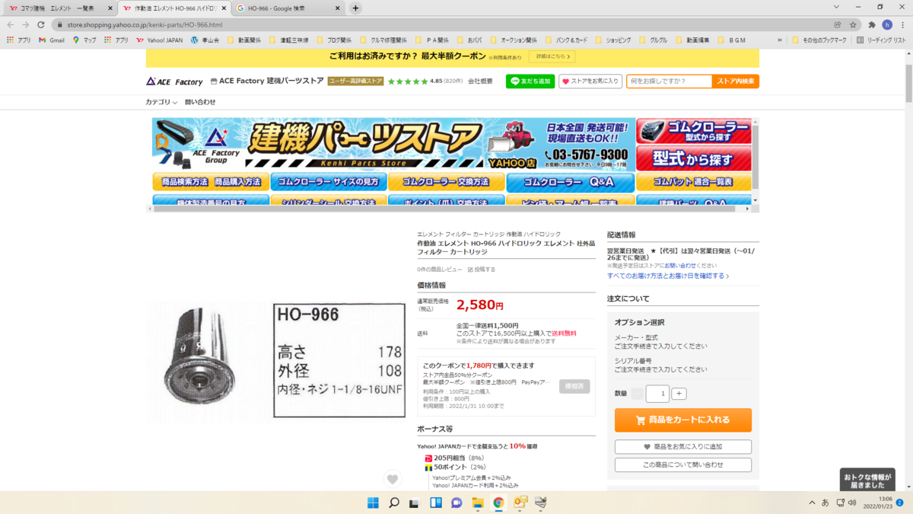Image resolution: width=913 pixels, height=514 pixels.
Task: Open the Chat app on the taskbar
Action: (x=456, y=503)
